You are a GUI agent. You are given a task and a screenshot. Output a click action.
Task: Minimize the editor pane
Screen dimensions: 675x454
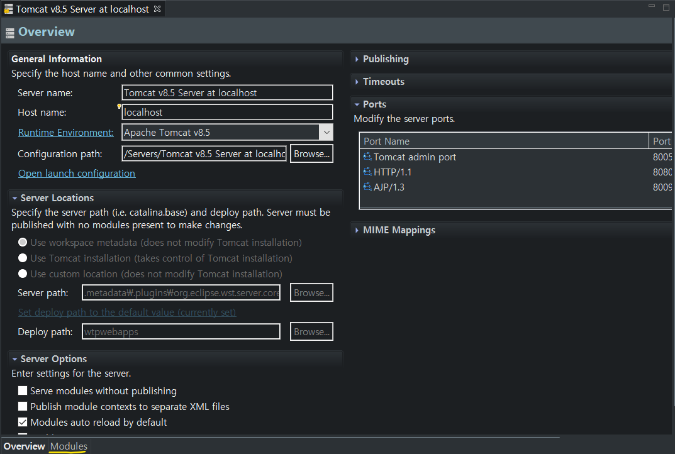652,6
